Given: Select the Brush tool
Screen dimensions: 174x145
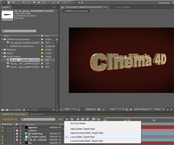Looking at the screenshot, I should [x=50, y=3].
